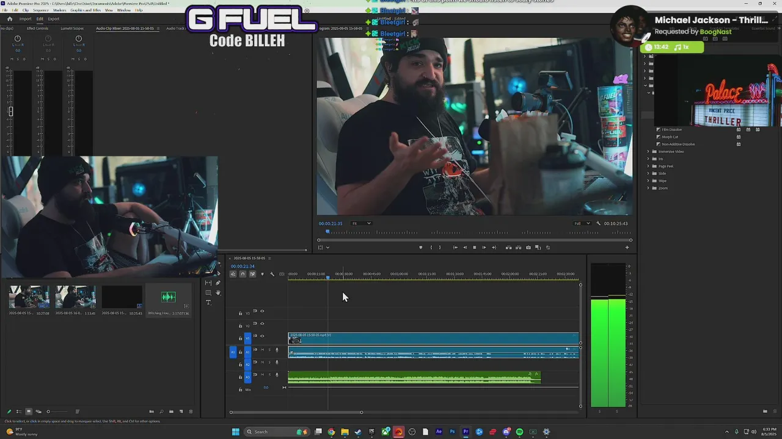Select the Morph Cut transition

(x=670, y=137)
